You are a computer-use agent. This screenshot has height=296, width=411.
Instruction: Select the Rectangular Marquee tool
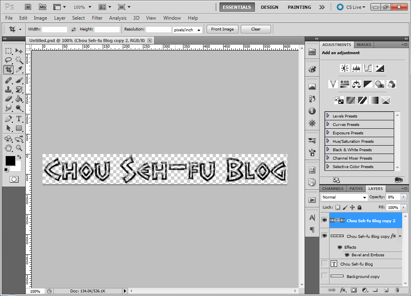click(x=8, y=51)
